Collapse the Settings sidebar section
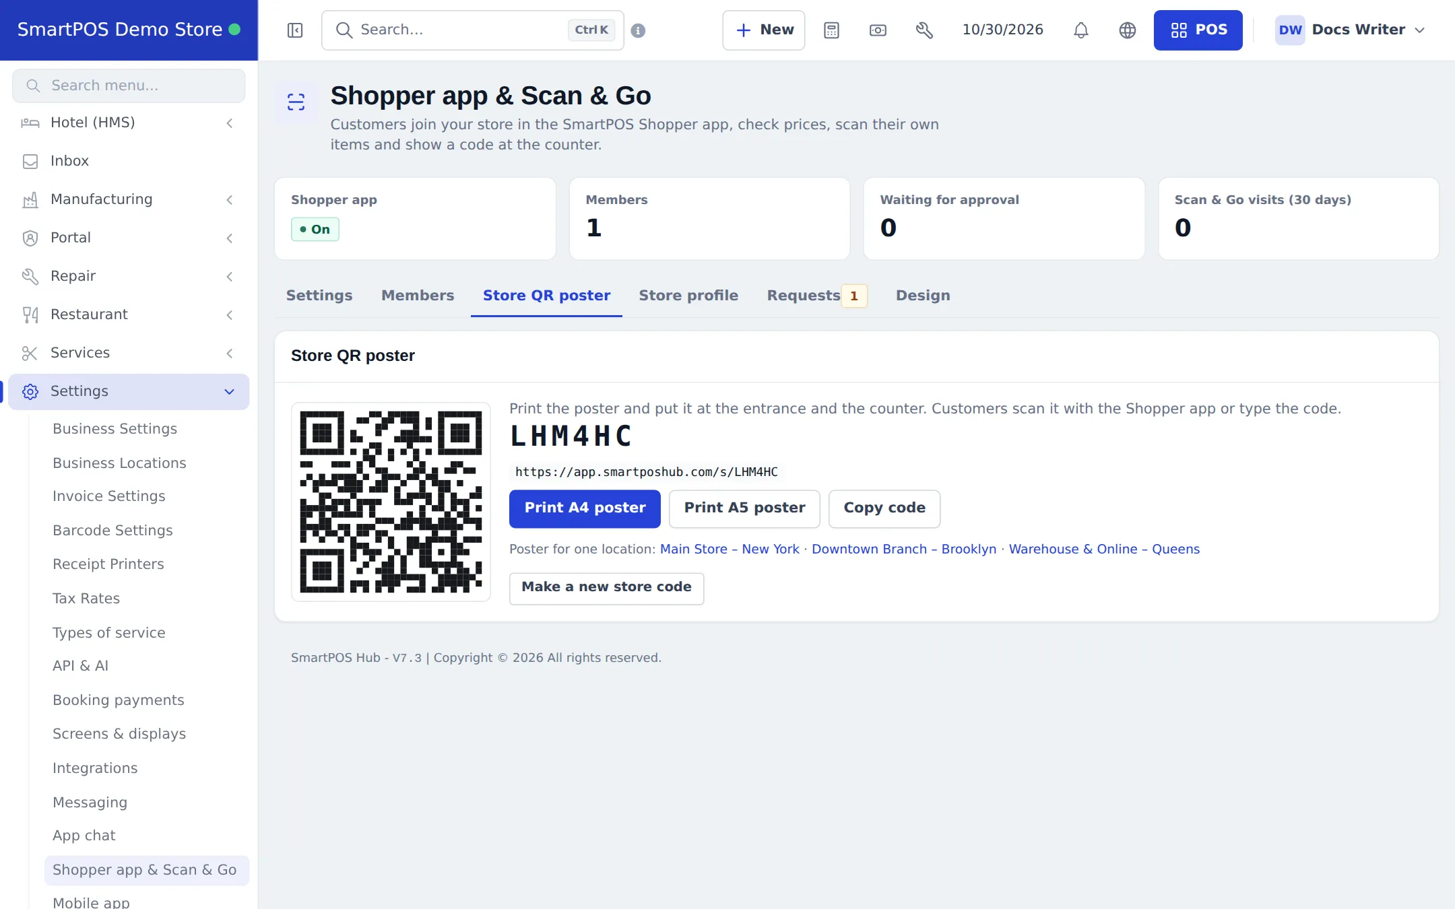The height and width of the screenshot is (909, 1455). pos(129,391)
